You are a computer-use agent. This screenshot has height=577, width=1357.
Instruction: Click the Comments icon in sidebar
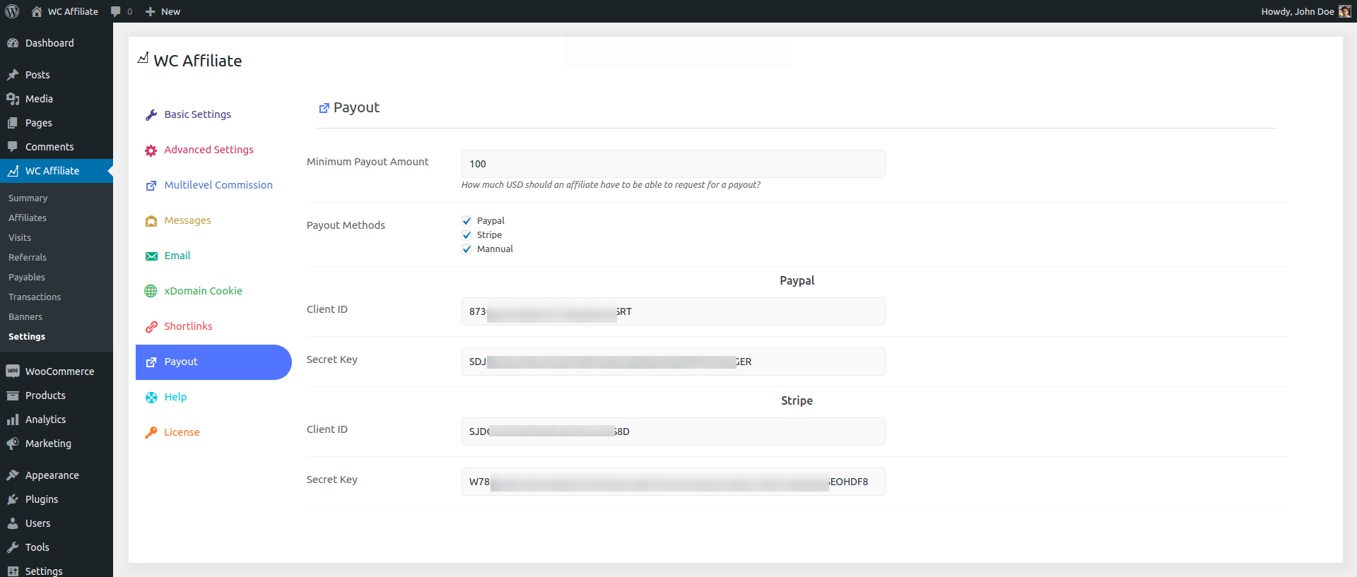(13, 147)
